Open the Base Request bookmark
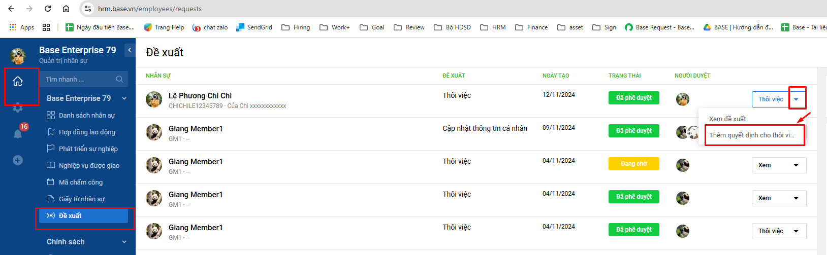The image size is (827, 255). click(659, 27)
